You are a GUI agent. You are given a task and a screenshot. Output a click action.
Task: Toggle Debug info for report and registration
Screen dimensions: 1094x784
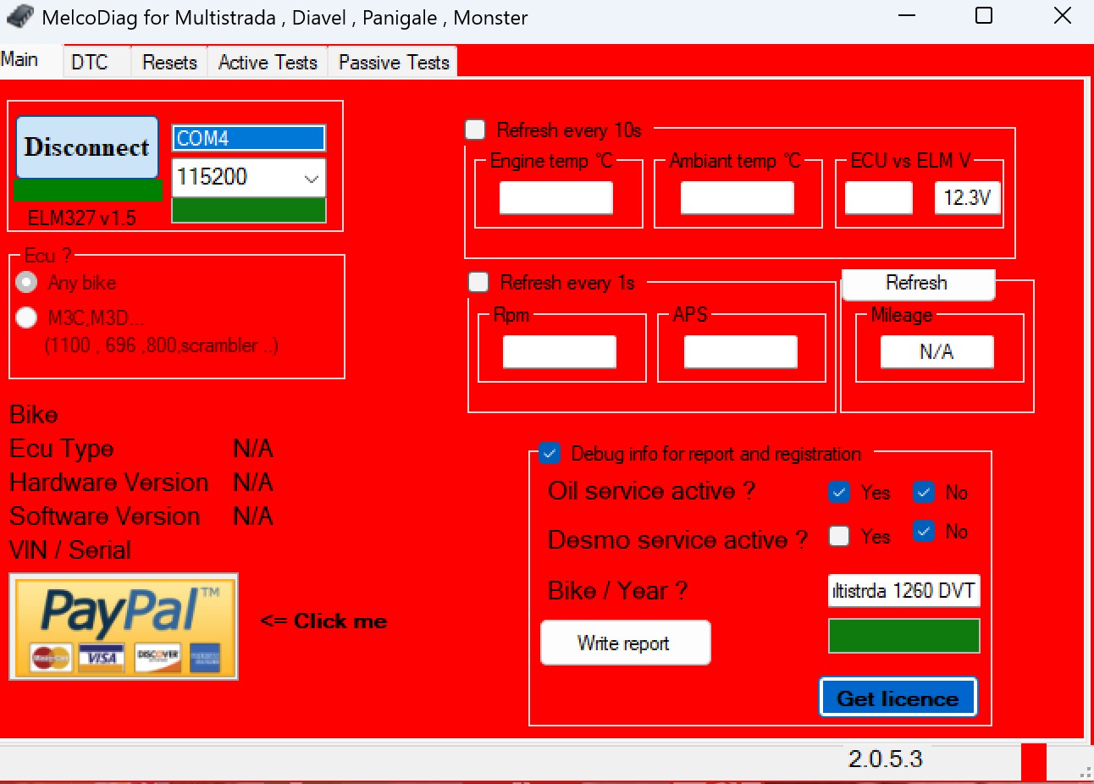[x=550, y=453]
